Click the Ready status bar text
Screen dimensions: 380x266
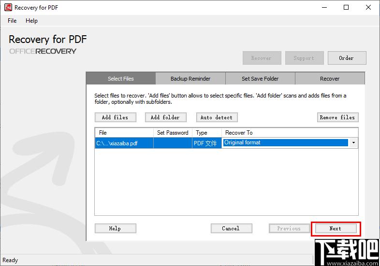pyautogui.click(x=10, y=260)
